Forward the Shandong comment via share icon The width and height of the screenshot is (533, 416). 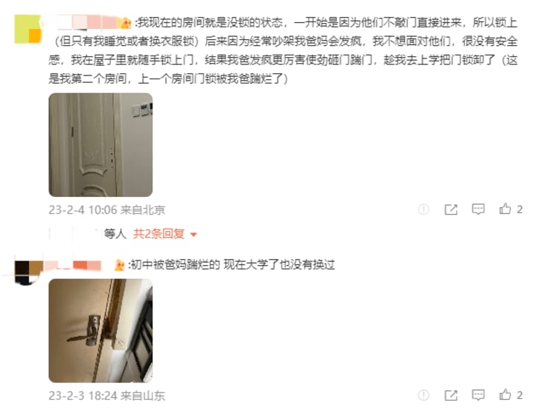pos(451,395)
